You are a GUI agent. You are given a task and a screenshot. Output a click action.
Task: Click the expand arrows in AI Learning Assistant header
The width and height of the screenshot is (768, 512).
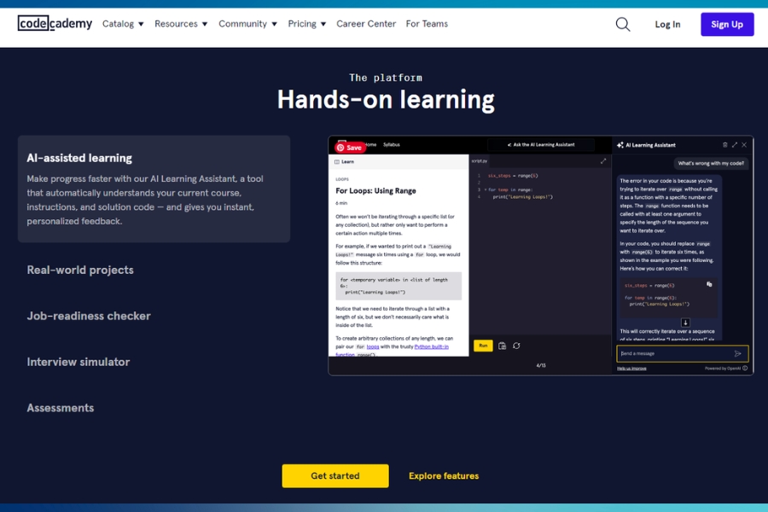tap(734, 145)
